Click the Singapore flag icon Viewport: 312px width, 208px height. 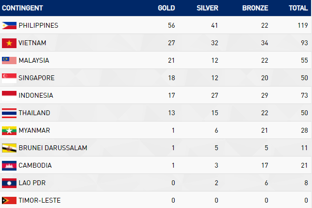tap(9, 78)
